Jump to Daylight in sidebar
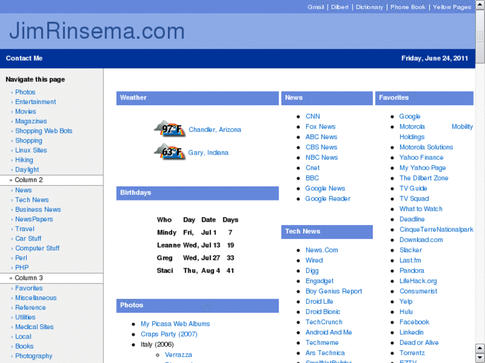The height and width of the screenshot is (363, 485). click(x=27, y=170)
